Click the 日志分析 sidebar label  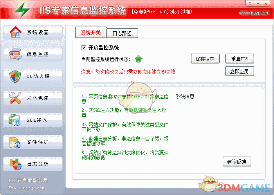click(x=38, y=164)
